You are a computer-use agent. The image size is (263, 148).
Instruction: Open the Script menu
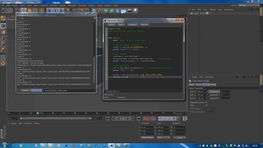point(99,5)
